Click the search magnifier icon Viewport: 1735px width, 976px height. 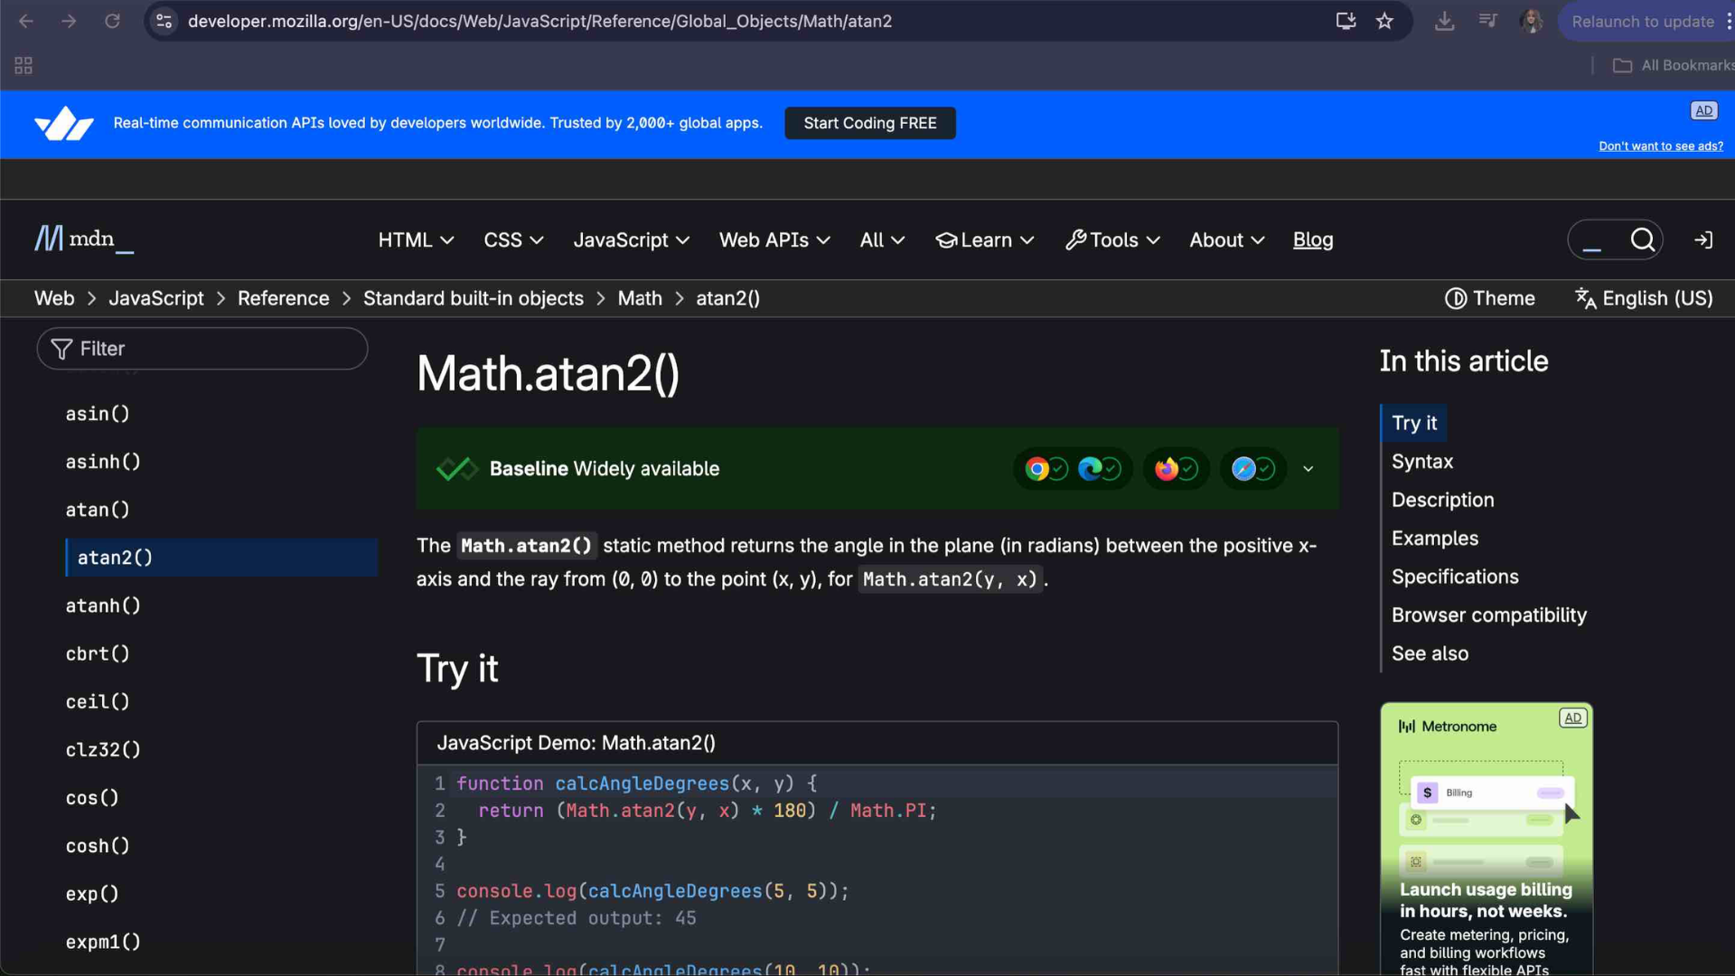[1642, 239]
